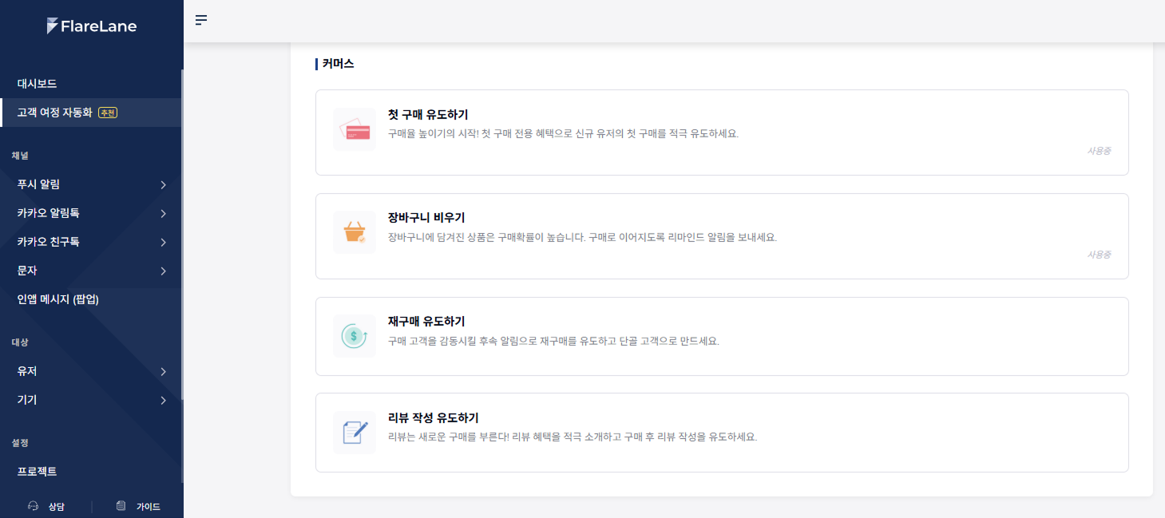The image size is (1165, 518).
Task: Expand the 유저 menu chevron
Action: [163, 371]
